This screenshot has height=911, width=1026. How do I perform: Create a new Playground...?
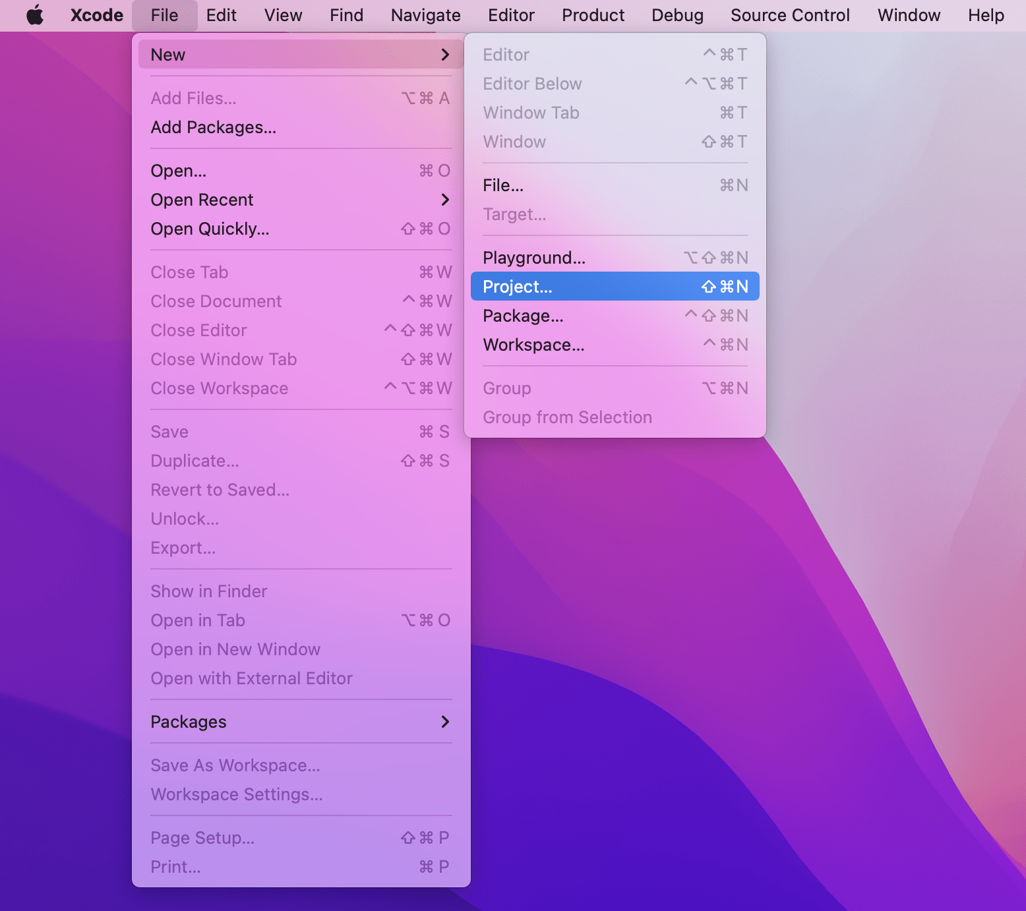[x=615, y=258]
